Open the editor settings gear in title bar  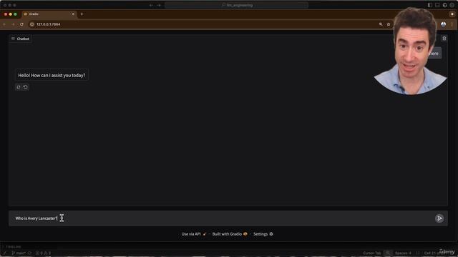(452, 5)
